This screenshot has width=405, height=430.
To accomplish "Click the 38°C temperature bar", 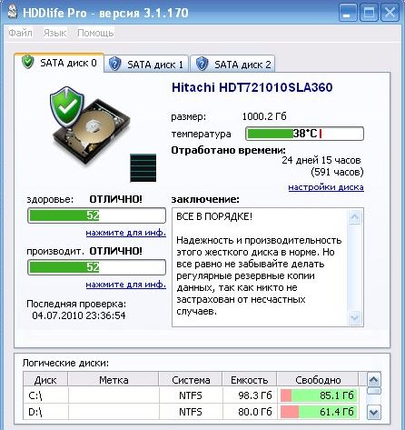I will [304, 134].
